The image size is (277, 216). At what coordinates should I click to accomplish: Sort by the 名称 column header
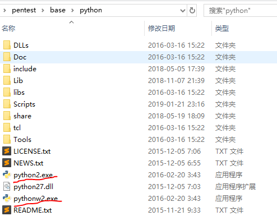click(x=8, y=29)
